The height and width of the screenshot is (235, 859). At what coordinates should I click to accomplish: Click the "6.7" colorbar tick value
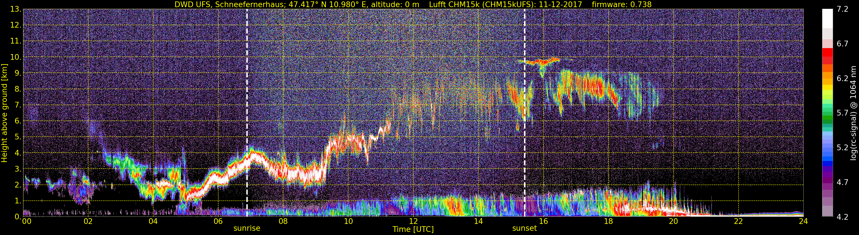pos(842,44)
